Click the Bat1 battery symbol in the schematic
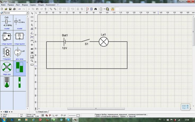Screen dimensions: 195x122 (65, 42)
